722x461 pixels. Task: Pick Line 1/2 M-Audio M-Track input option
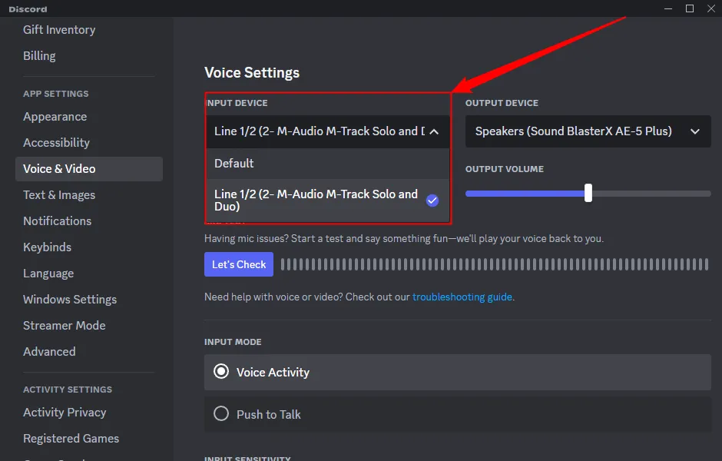(x=328, y=201)
